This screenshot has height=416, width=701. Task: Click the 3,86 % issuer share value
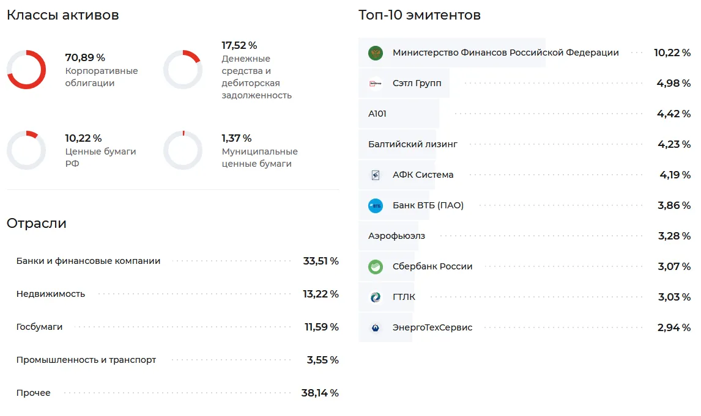[x=674, y=205]
